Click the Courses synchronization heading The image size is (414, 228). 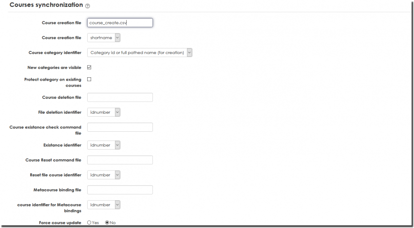46,5
